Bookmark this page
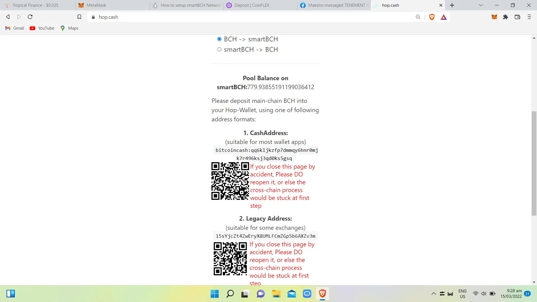This screenshot has width=537, height=302. [79, 17]
